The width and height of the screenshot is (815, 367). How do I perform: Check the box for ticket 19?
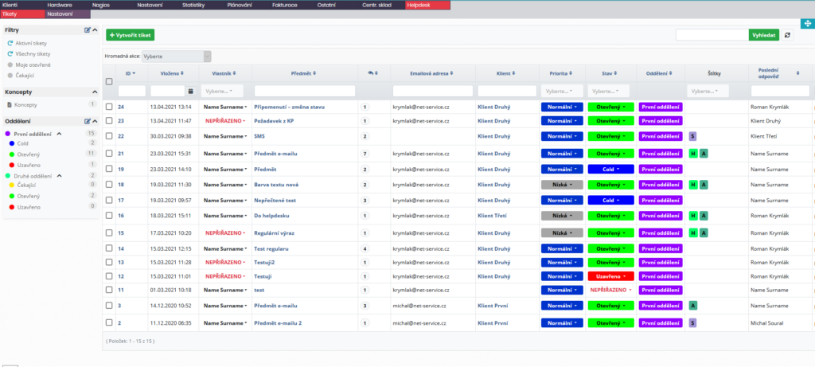coord(109,169)
